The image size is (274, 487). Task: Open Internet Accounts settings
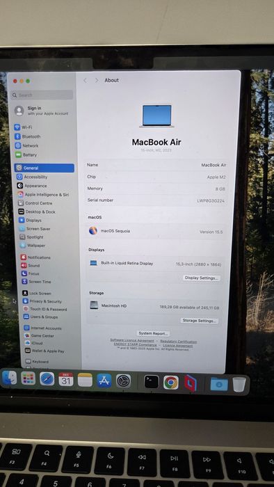[x=43, y=328]
